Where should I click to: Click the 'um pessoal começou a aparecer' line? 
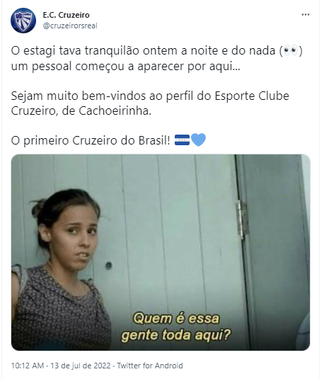125,66
